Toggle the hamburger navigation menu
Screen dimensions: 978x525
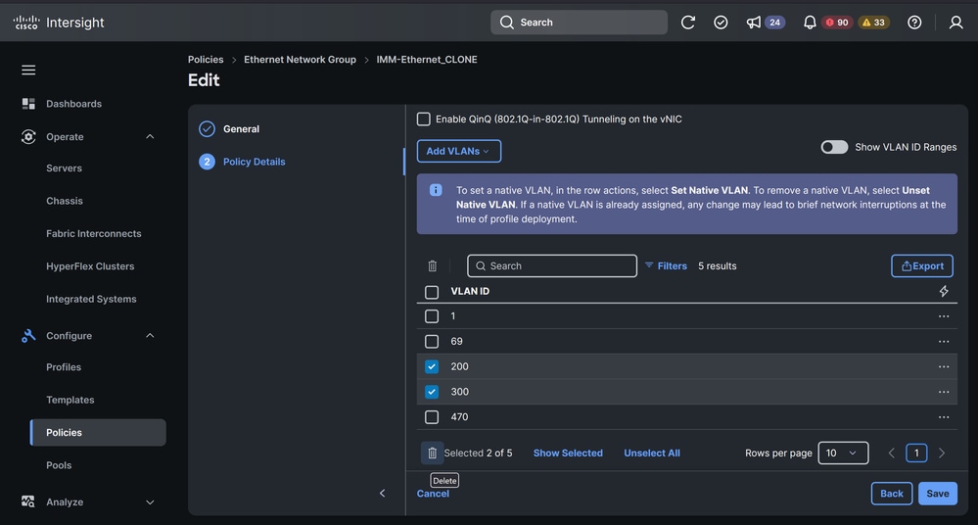pos(28,70)
